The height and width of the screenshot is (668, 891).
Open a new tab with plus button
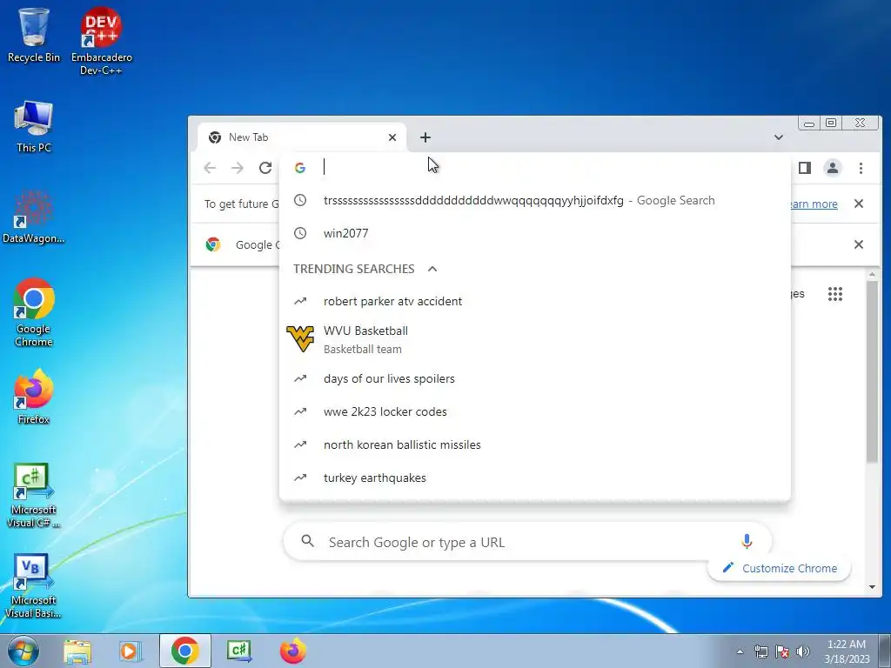coord(425,137)
